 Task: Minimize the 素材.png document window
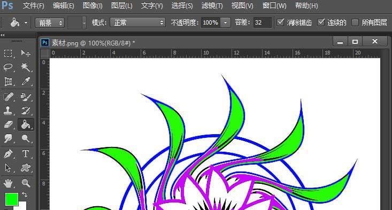[x=340, y=42]
